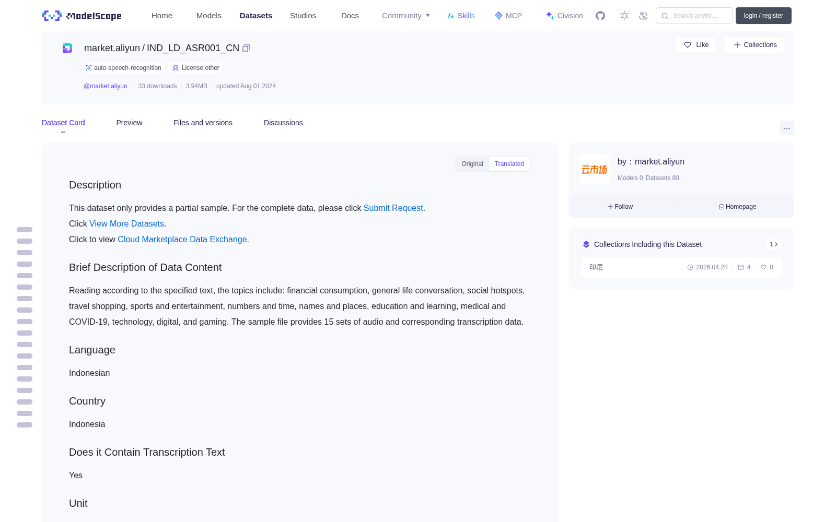Copy dataset name with the copy icon
This screenshot has height=522, width=836.
[x=246, y=48]
